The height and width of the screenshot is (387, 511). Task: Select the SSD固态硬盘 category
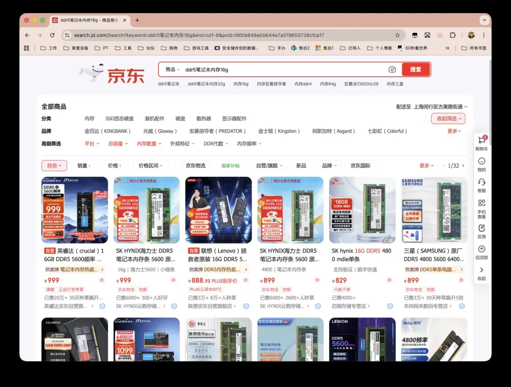(x=119, y=118)
